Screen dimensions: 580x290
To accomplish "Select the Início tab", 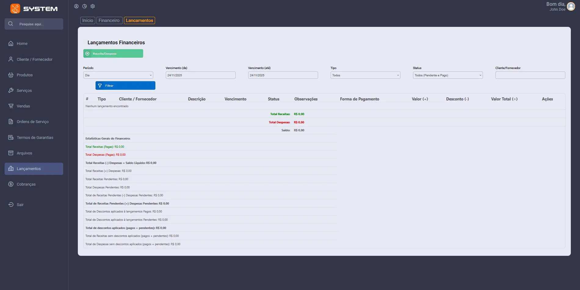I will click(x=88, y=20).
